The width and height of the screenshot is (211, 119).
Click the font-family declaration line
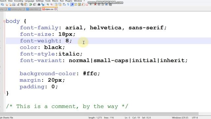93,28
